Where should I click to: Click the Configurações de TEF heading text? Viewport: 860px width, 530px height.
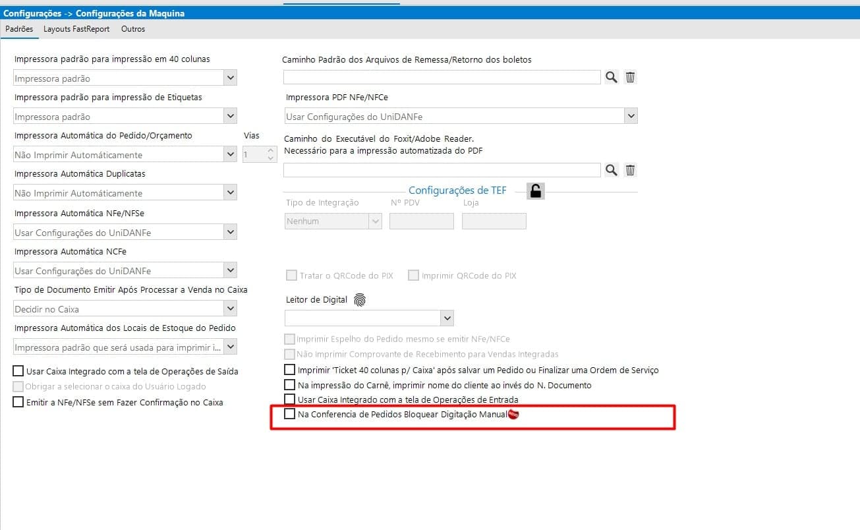[457, 191]
